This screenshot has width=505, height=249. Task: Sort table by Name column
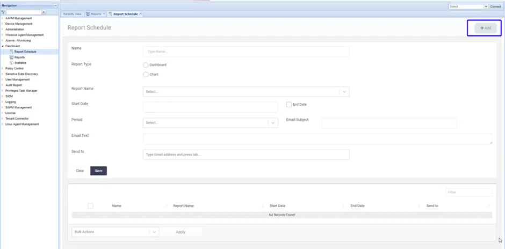coord(117,206)
